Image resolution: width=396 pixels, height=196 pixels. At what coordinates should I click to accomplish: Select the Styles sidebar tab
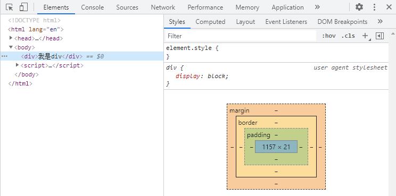coord(177,22)
